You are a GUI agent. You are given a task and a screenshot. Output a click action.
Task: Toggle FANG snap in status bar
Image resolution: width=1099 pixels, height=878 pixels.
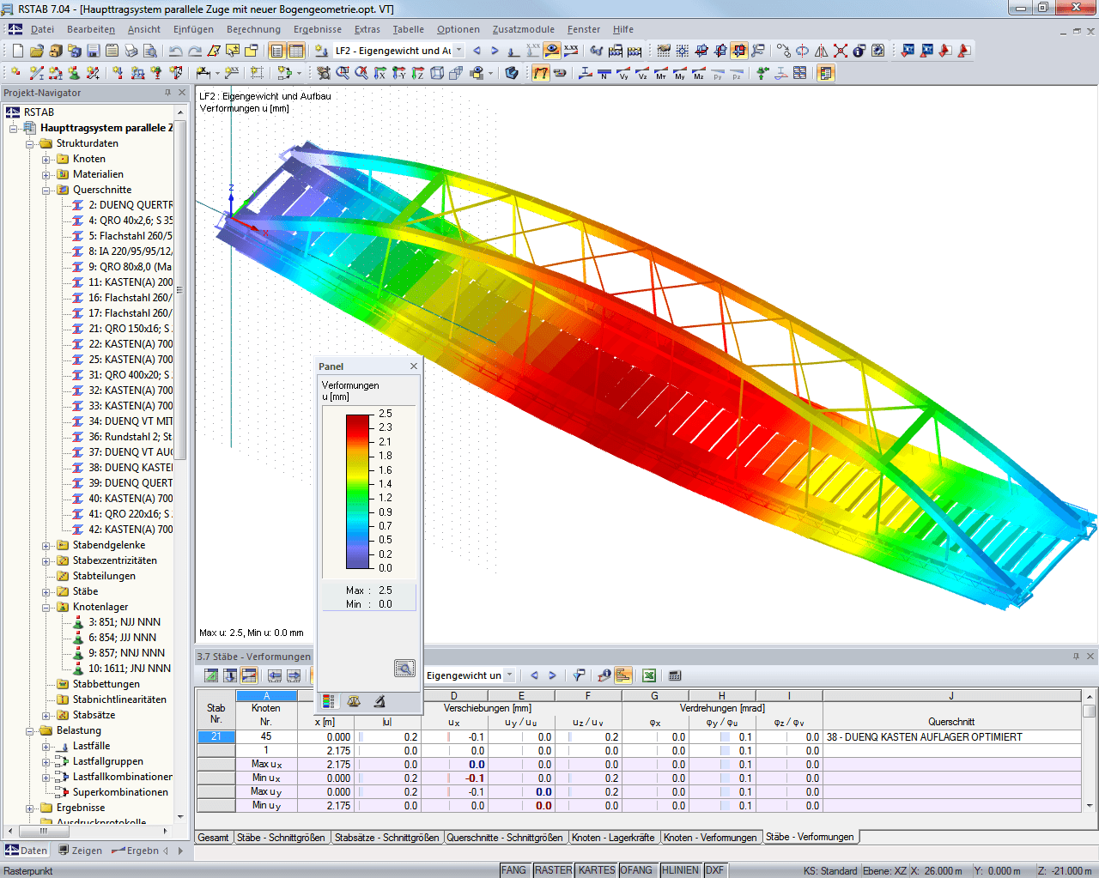coord(513,870)
